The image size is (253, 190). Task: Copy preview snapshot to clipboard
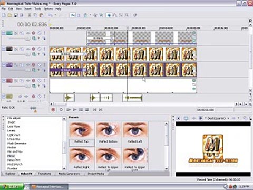[x=245, y=118]
